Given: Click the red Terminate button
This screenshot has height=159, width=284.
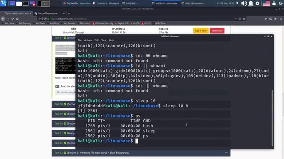Looking at the screenshot, I should (x=217, y=30).
